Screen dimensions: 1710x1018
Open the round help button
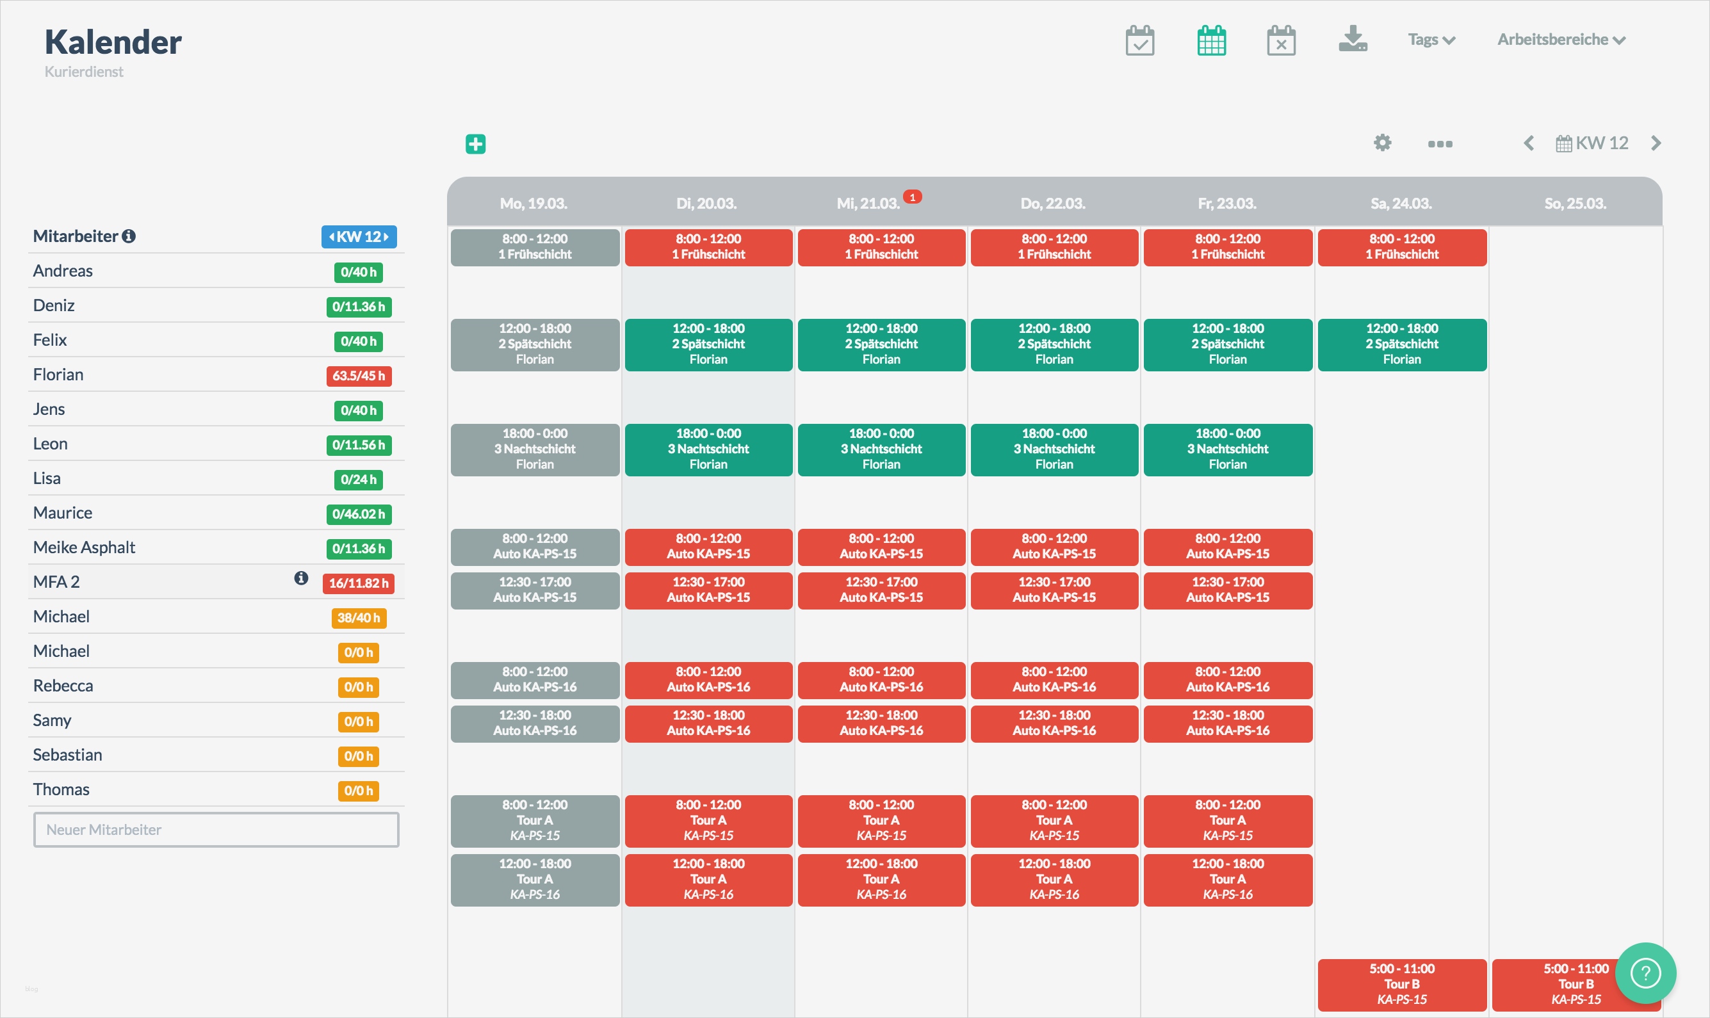pos(1645,973)
